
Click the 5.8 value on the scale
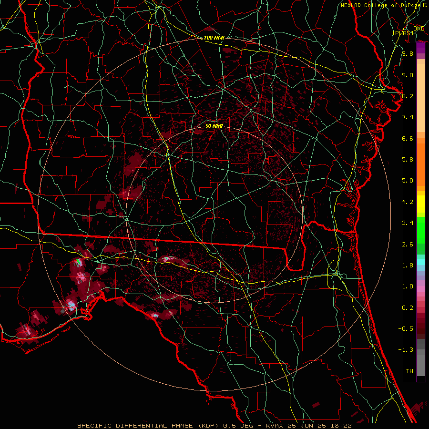pos(408,160)
